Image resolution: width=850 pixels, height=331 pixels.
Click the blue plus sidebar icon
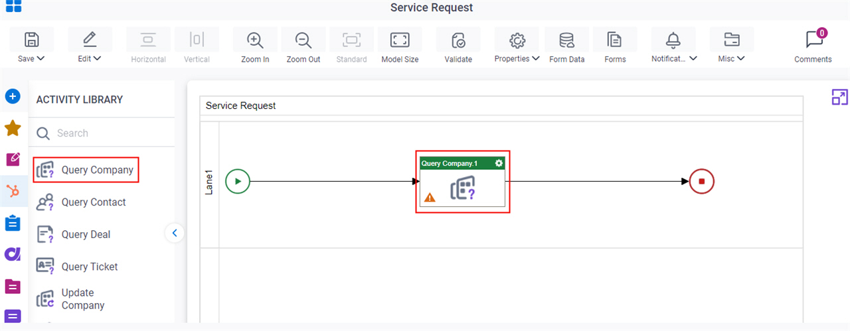click(13, 97)
